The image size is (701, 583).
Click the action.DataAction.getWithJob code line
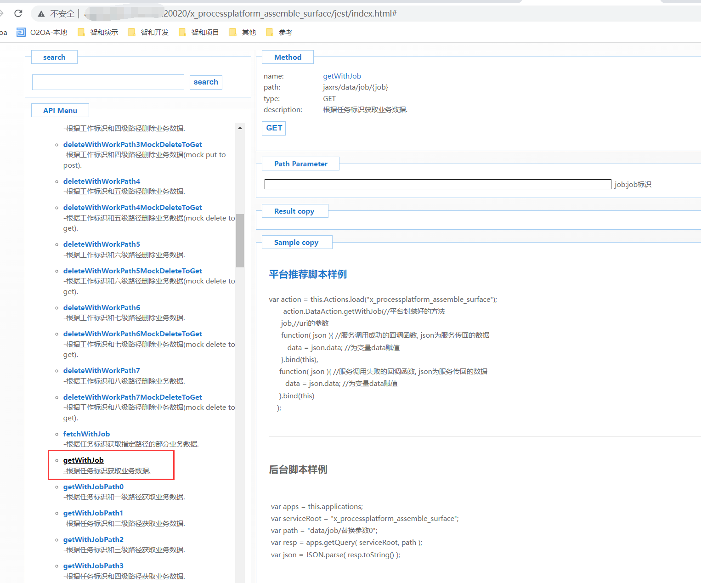tap(364, 311)
